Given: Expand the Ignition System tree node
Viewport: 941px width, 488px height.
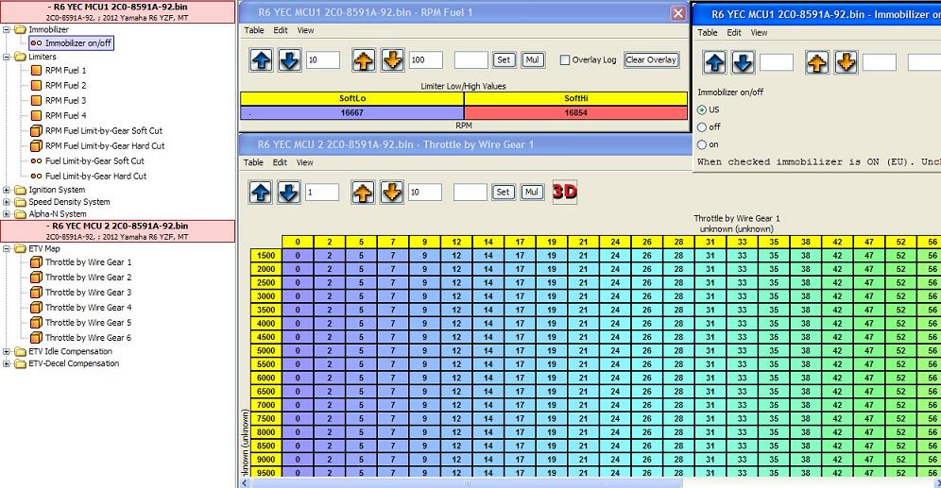Looking at the screenshot, I should (x=8, y=191).
